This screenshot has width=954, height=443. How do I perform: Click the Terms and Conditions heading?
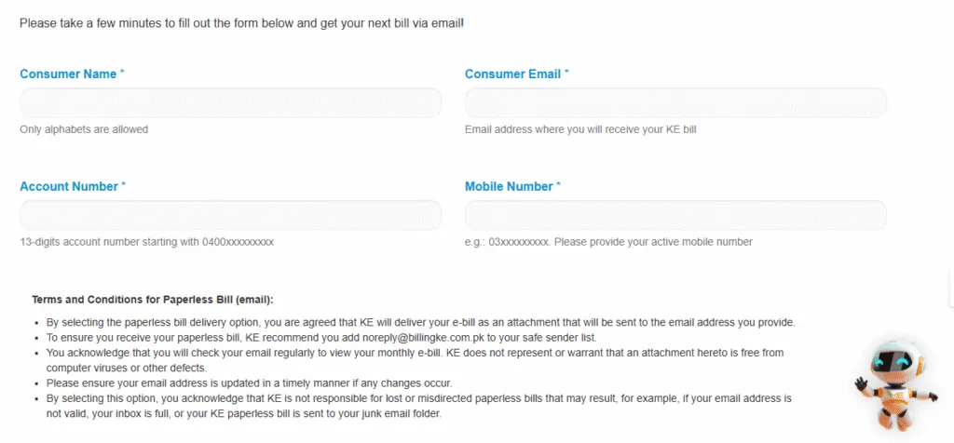(153, 300)
